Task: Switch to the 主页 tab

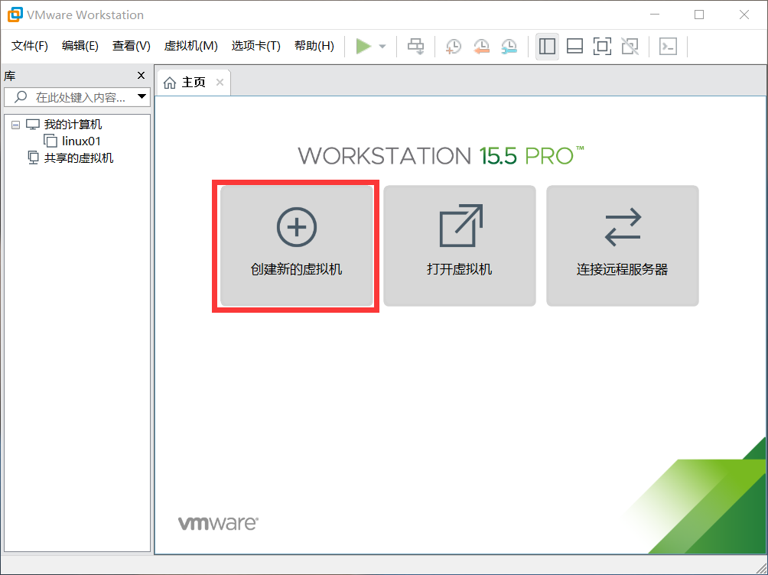Action: (x=191, y=82)
